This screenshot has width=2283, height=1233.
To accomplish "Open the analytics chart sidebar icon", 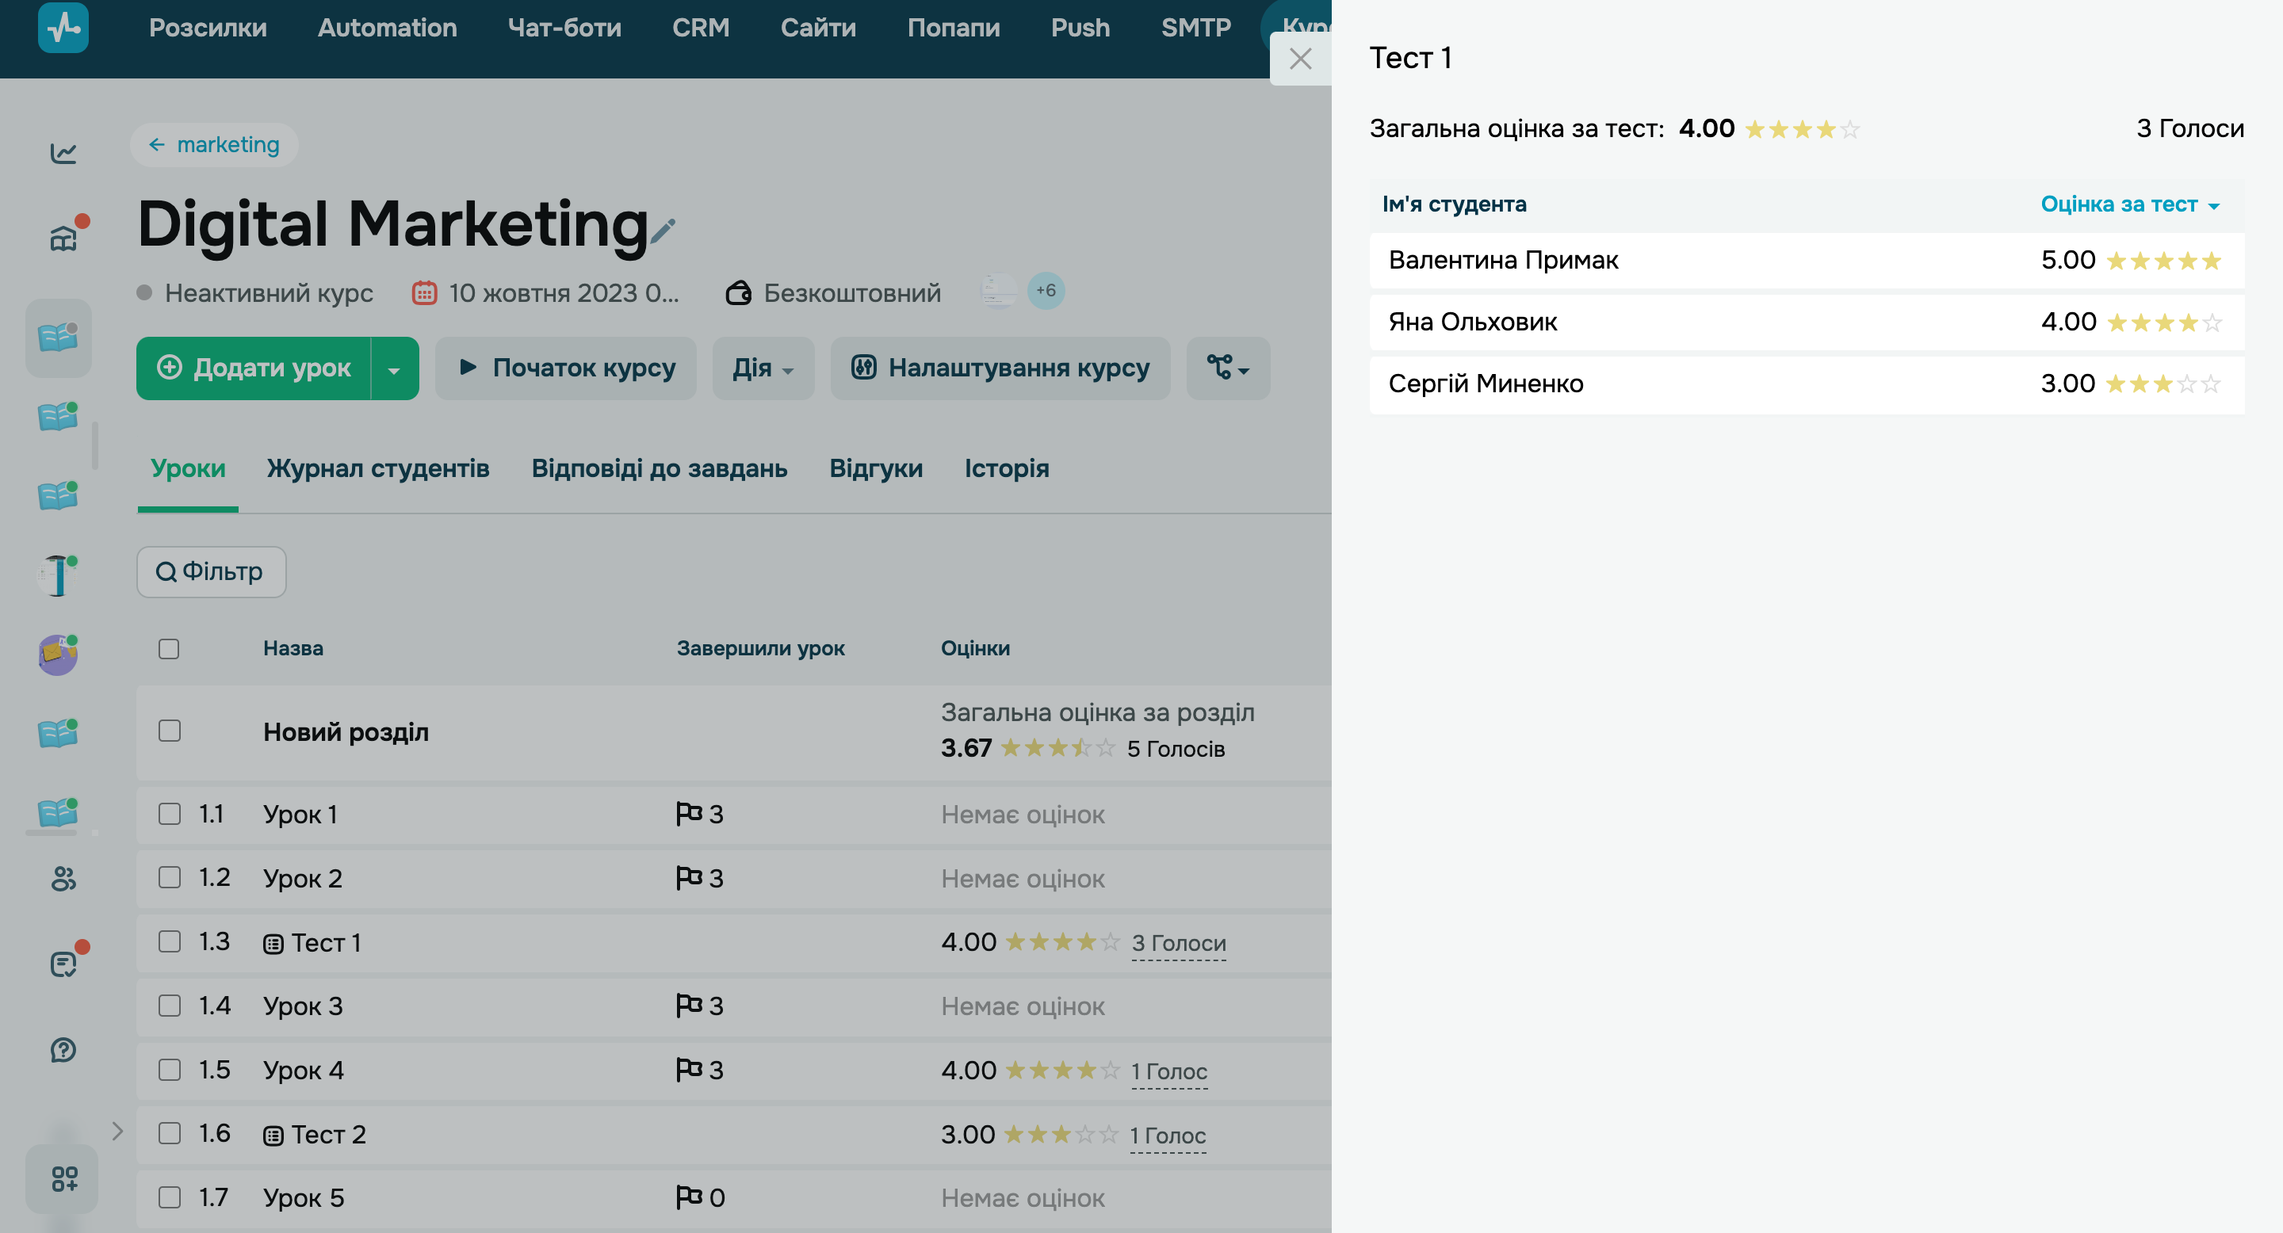I will click(x=63, y=153).
